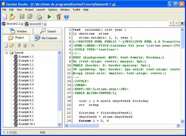Viewport: 186px width, 136px height.
Task: Select the lesson8.1.g document tab
Action: point(35,24)
